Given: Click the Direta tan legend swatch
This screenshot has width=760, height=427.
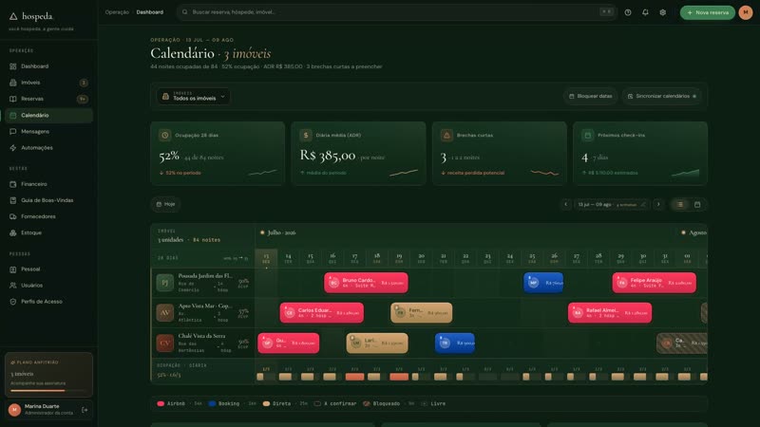Looking at the screenshot, I should pos(266,404).
